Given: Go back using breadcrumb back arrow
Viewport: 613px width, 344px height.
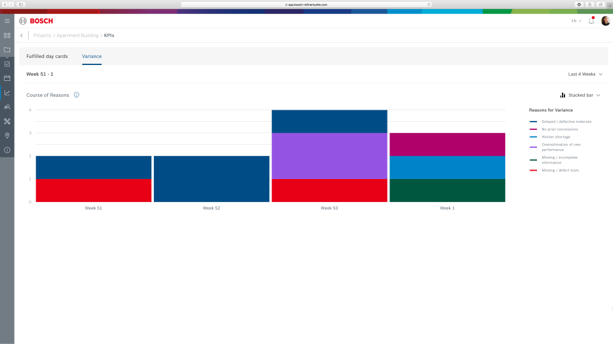Looking at the screenshot, I should tap(22, 36).
